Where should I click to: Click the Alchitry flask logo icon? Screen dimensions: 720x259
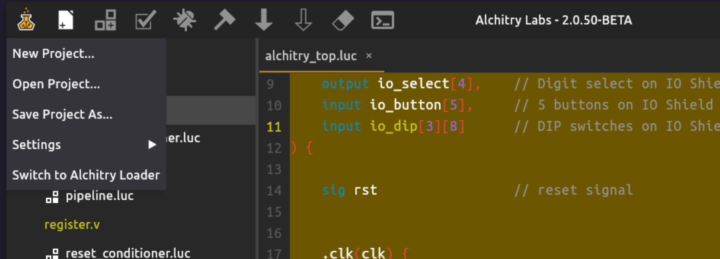pyautogui.click(x=26, y=20)
